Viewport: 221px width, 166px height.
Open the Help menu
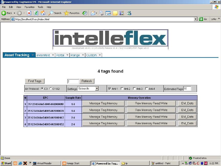pyautogui.click(x=49, y=7)
